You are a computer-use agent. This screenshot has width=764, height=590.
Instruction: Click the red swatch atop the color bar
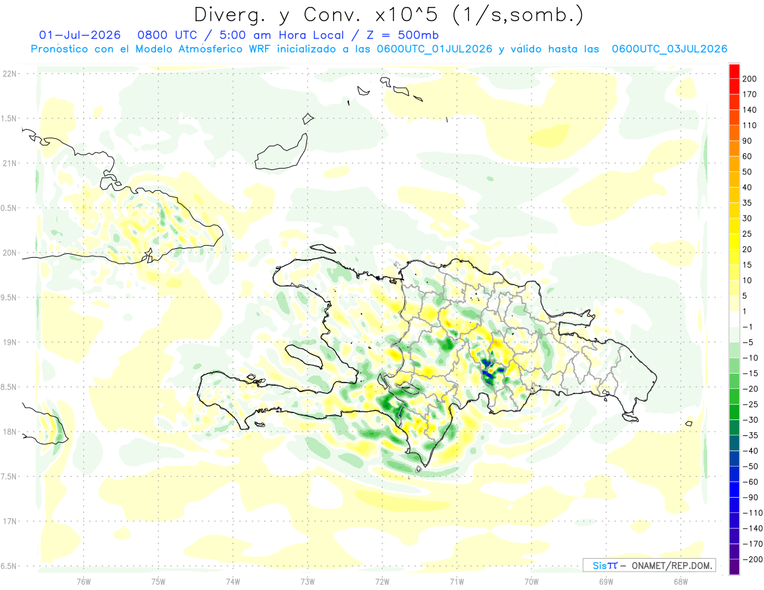734,71
